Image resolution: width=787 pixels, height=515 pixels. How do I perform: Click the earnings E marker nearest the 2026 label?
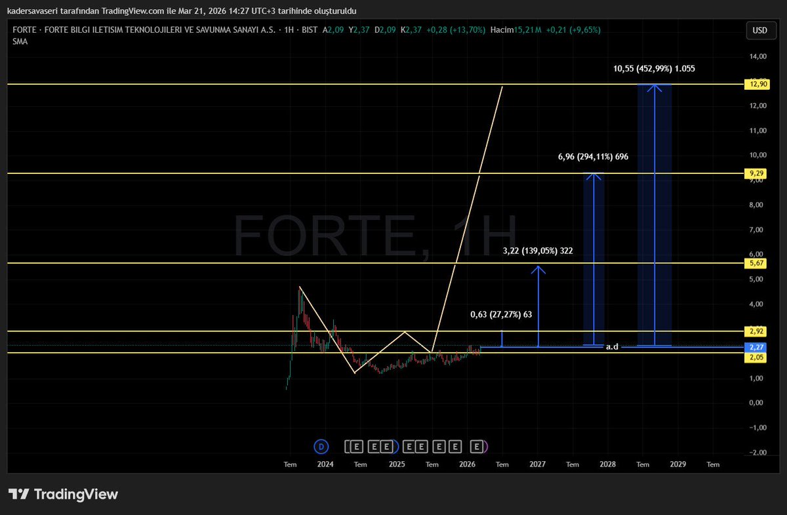click(x=477, y=447)
